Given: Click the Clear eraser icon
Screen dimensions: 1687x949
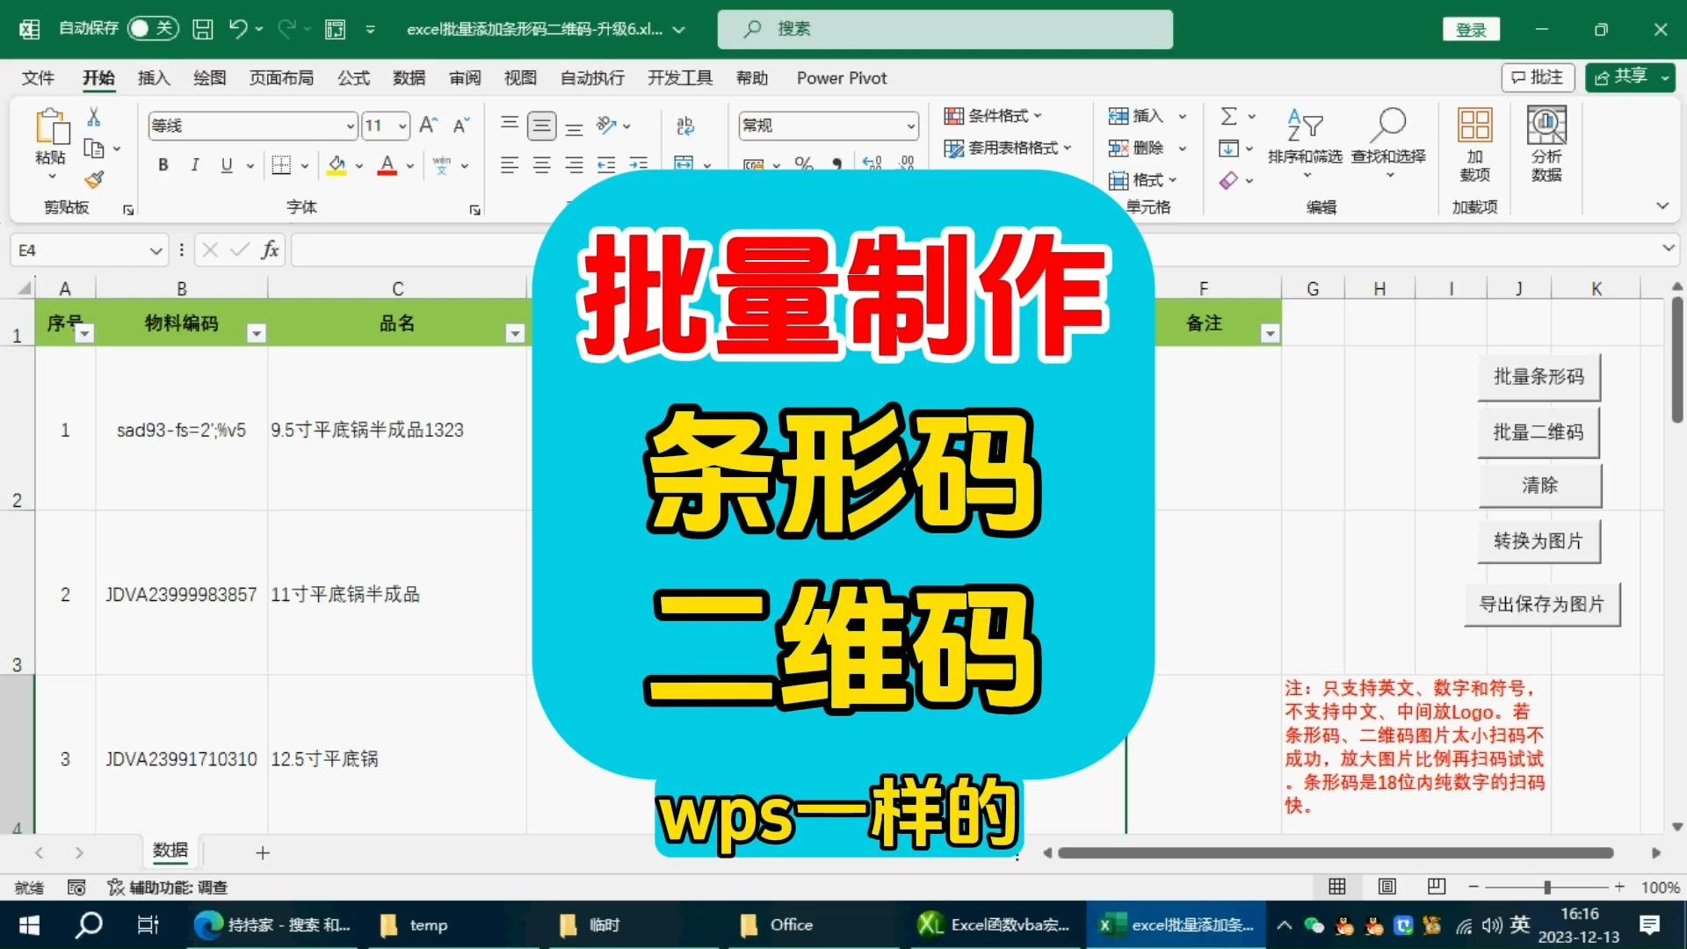Looking at the screenshot, I should point(1229,180).
